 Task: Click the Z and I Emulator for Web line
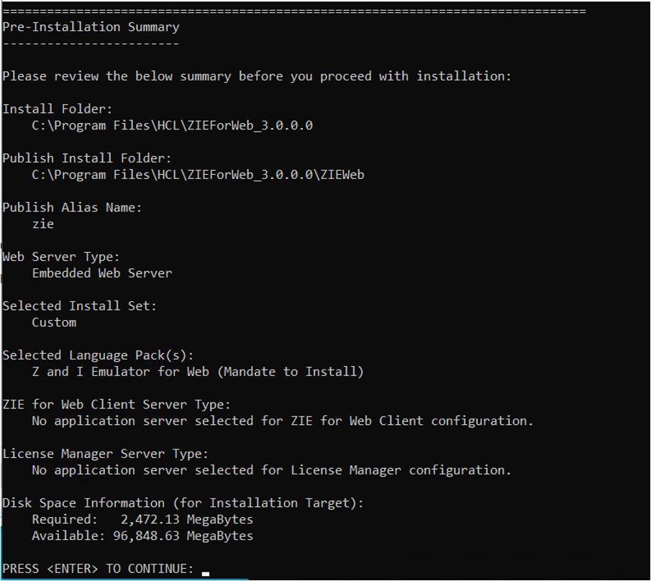(198, 372)
